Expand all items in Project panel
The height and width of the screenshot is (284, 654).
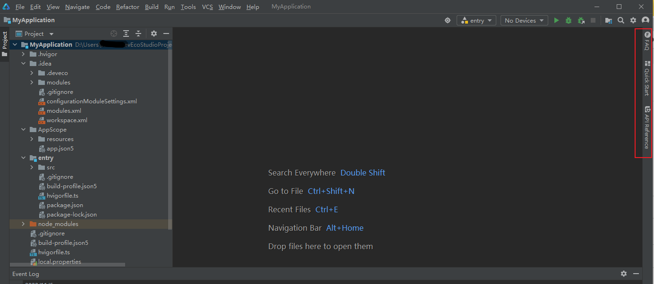(126, 33)
